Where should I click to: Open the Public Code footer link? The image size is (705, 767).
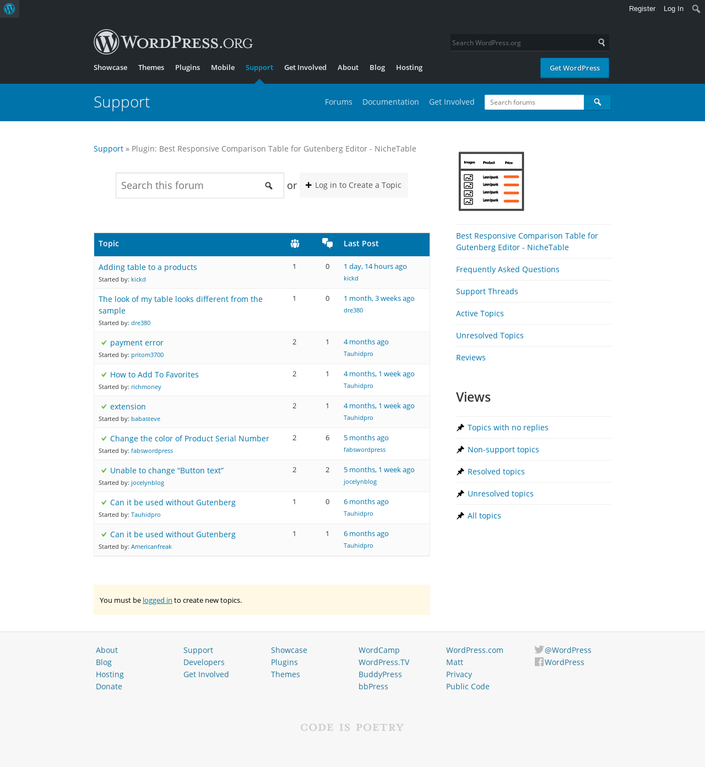pyautogui.click(x=468, y=687)
